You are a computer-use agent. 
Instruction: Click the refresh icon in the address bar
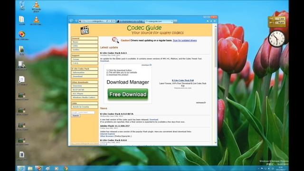[112, 21]
